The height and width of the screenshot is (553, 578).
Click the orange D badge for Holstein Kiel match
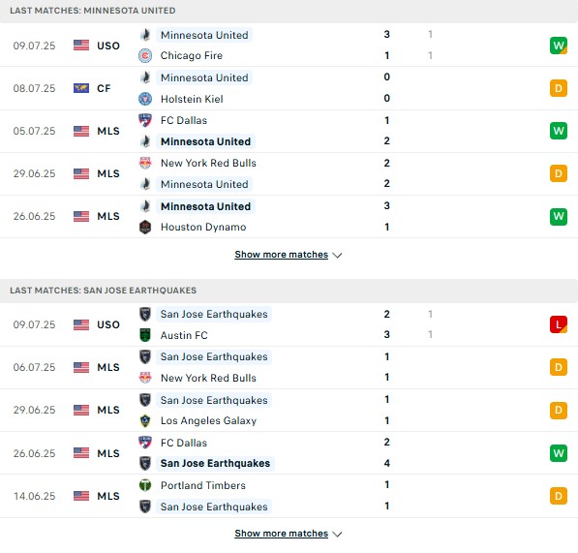tap(558, 88)
